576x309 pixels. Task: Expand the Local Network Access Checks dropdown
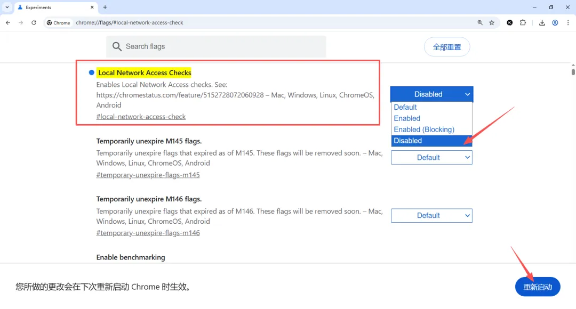(431, 94)
